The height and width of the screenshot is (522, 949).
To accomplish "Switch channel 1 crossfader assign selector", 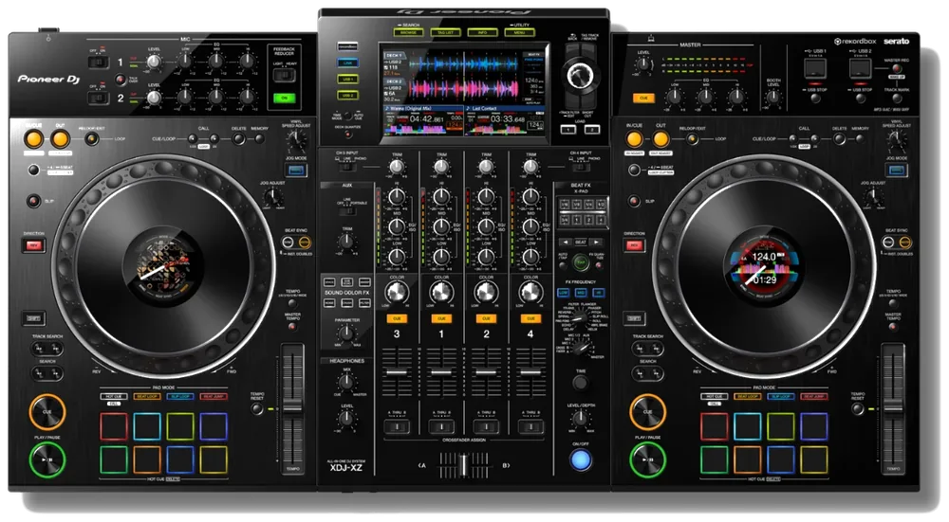I will click(x=442, y=427).
